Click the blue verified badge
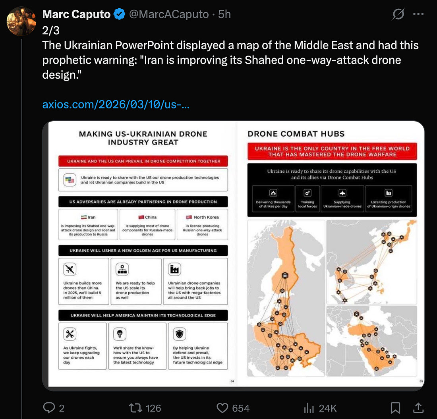 click(119, 15)
